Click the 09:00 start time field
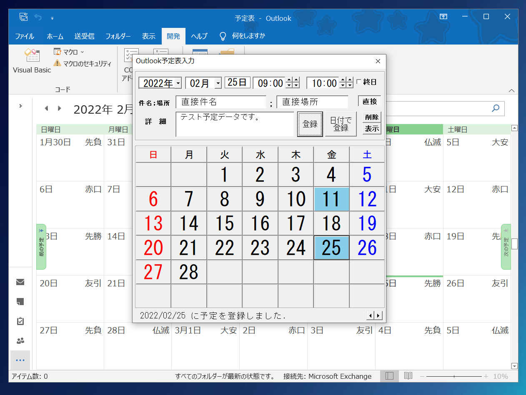 [269, 83]
